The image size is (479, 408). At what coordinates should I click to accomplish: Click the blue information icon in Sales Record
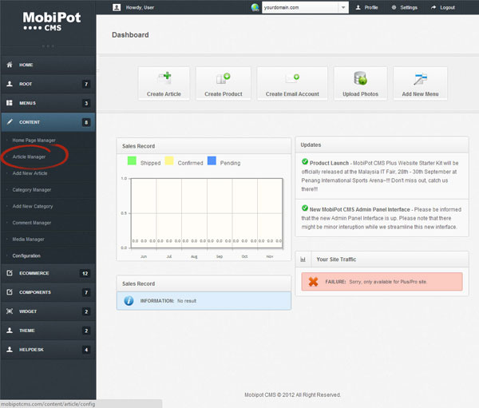pyautogui.click(x=129, y=301)
